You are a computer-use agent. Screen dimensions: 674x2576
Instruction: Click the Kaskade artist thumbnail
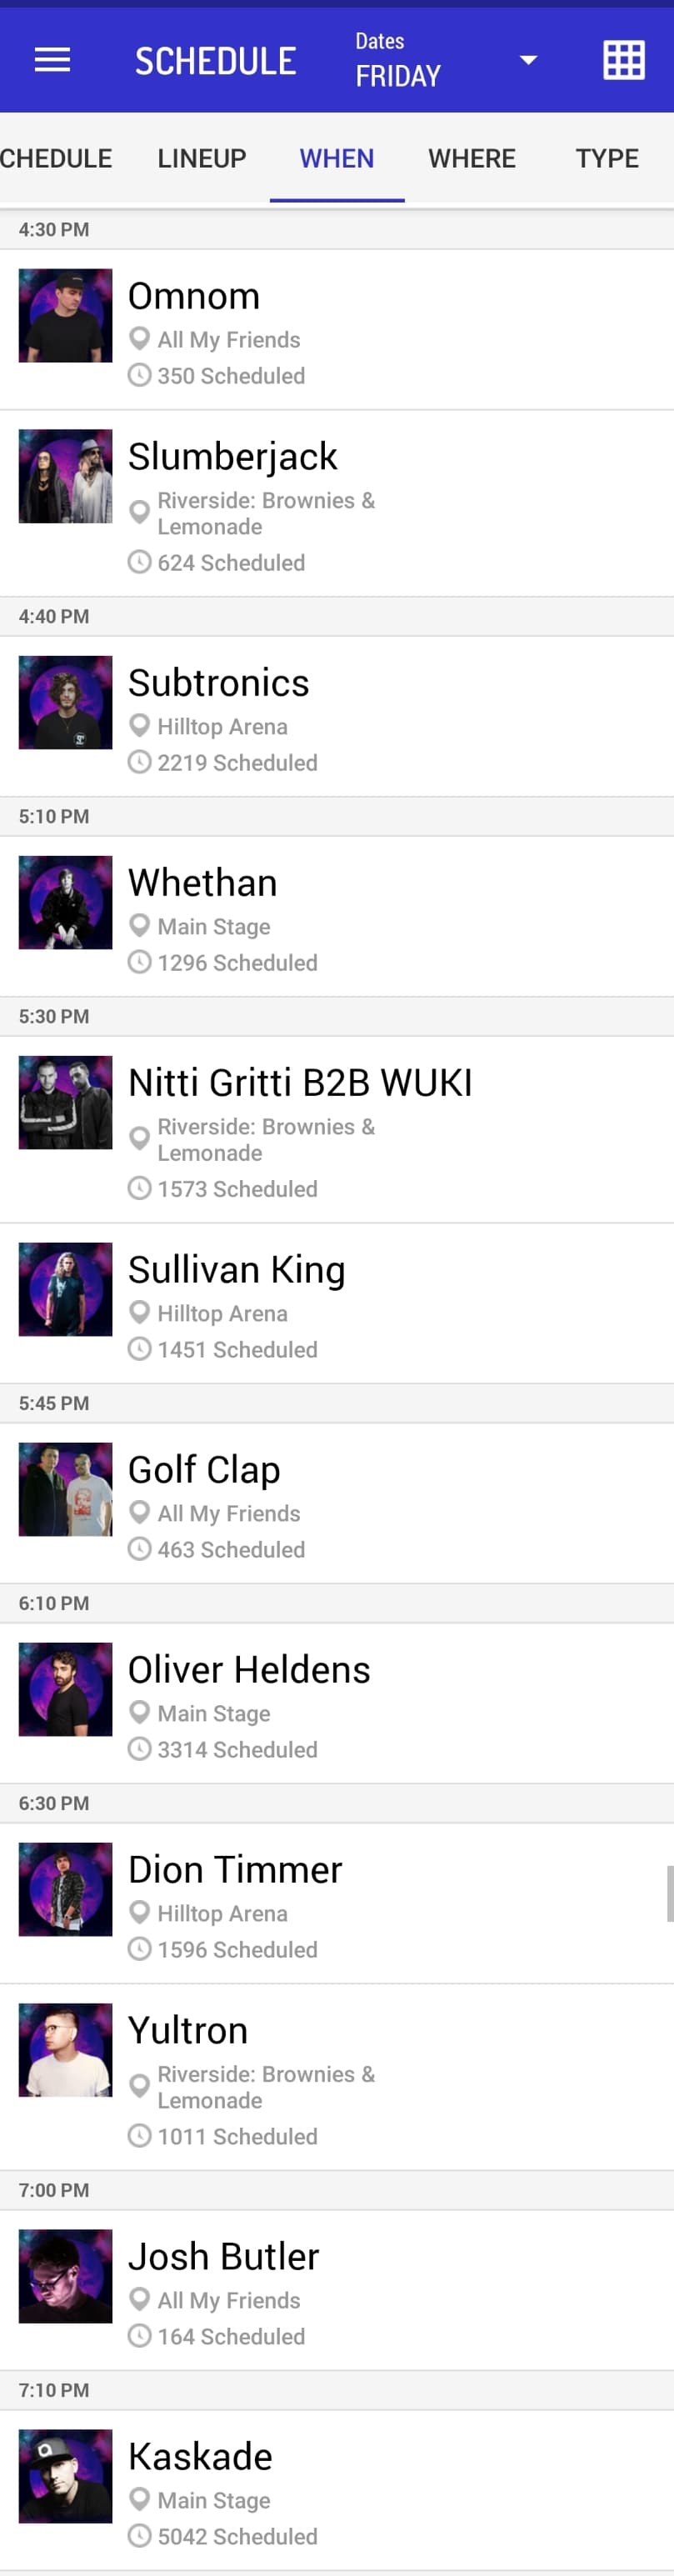click(66, 2476)
